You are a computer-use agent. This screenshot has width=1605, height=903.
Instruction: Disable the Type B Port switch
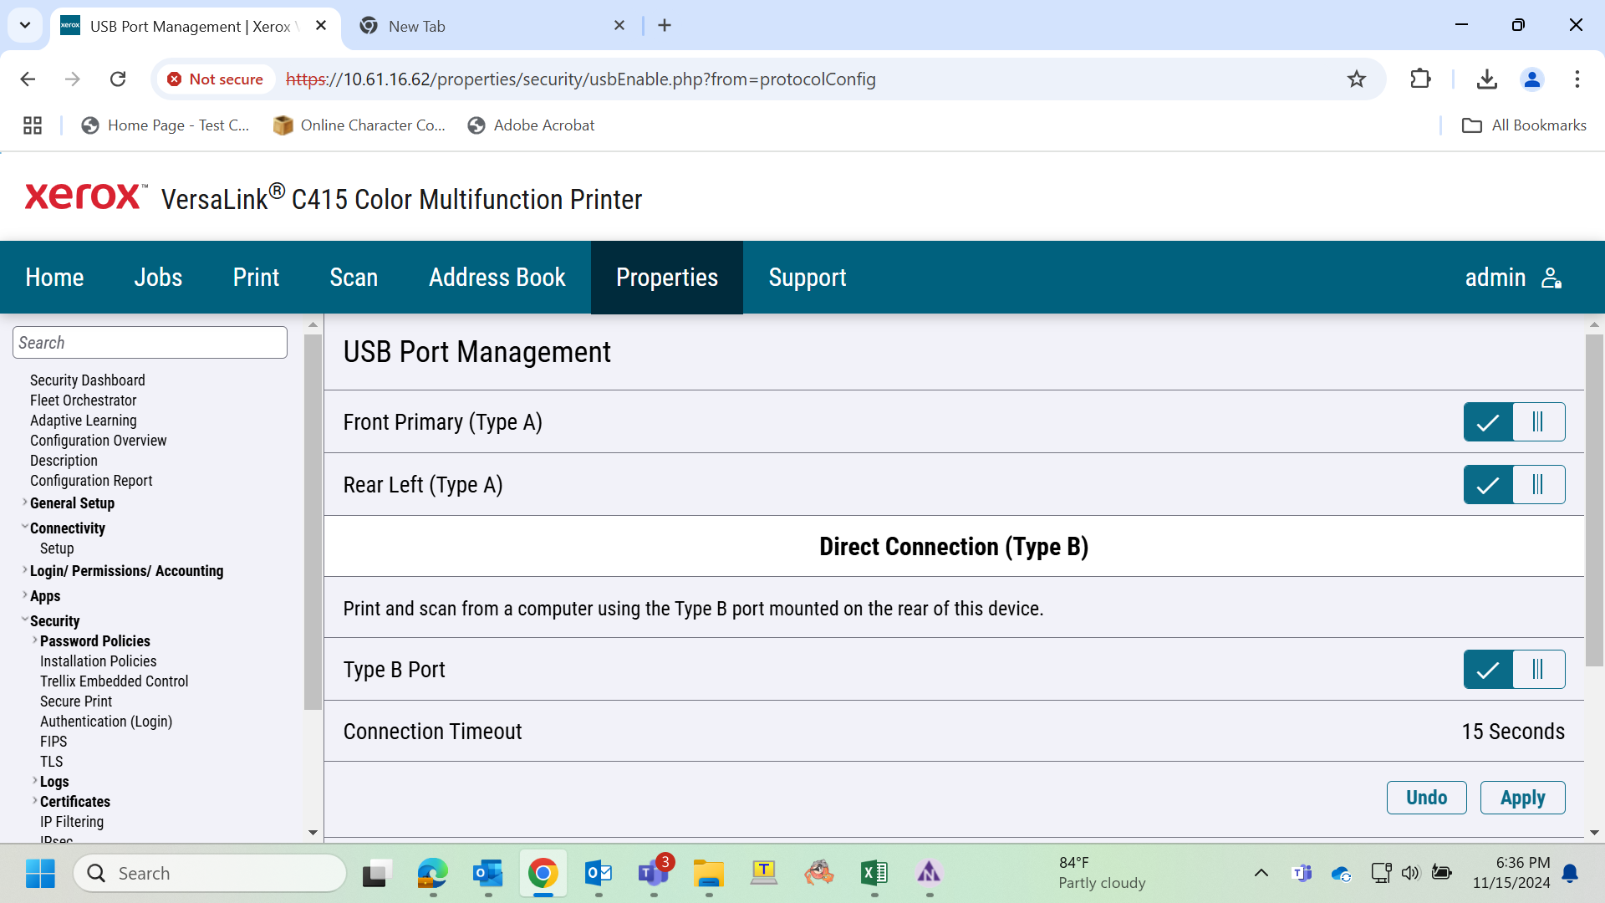click(x=1514, y=670)
